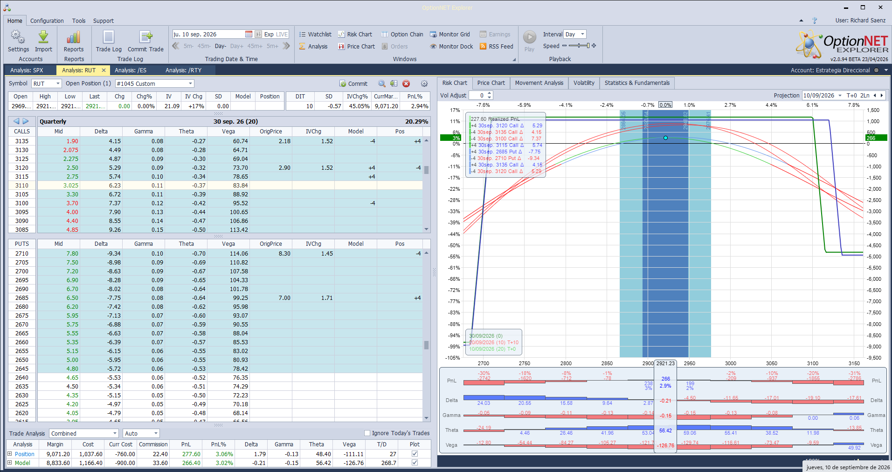Click the Commit Trade icon
The height and width of the screenshot is (472, 892).
(145, 37)
